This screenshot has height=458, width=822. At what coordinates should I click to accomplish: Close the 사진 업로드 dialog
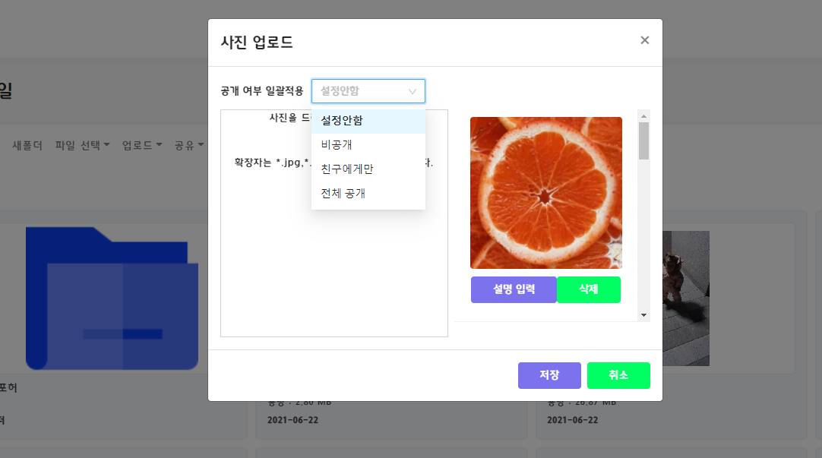(644, 39)
